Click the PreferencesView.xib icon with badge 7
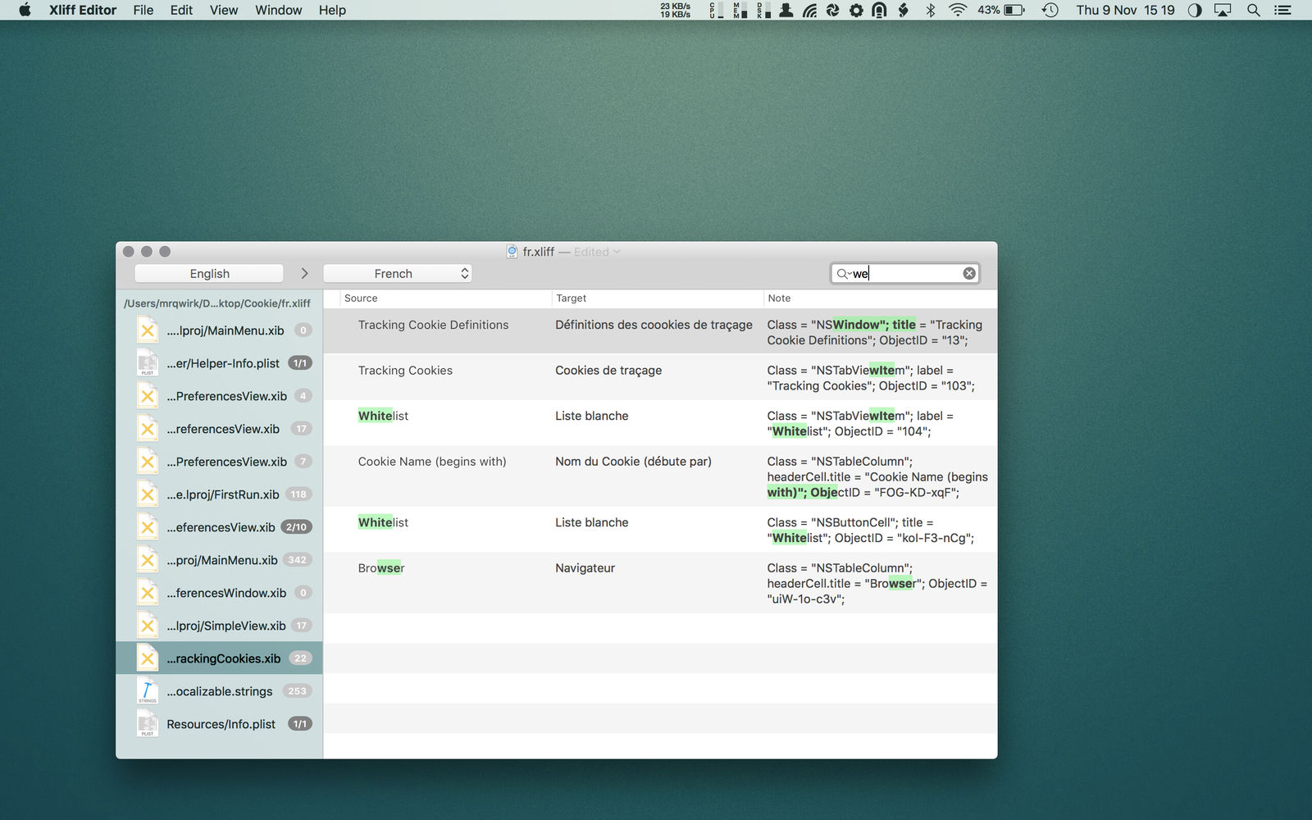The height and width of the screenshot is (820, 1312). point(148,462)
